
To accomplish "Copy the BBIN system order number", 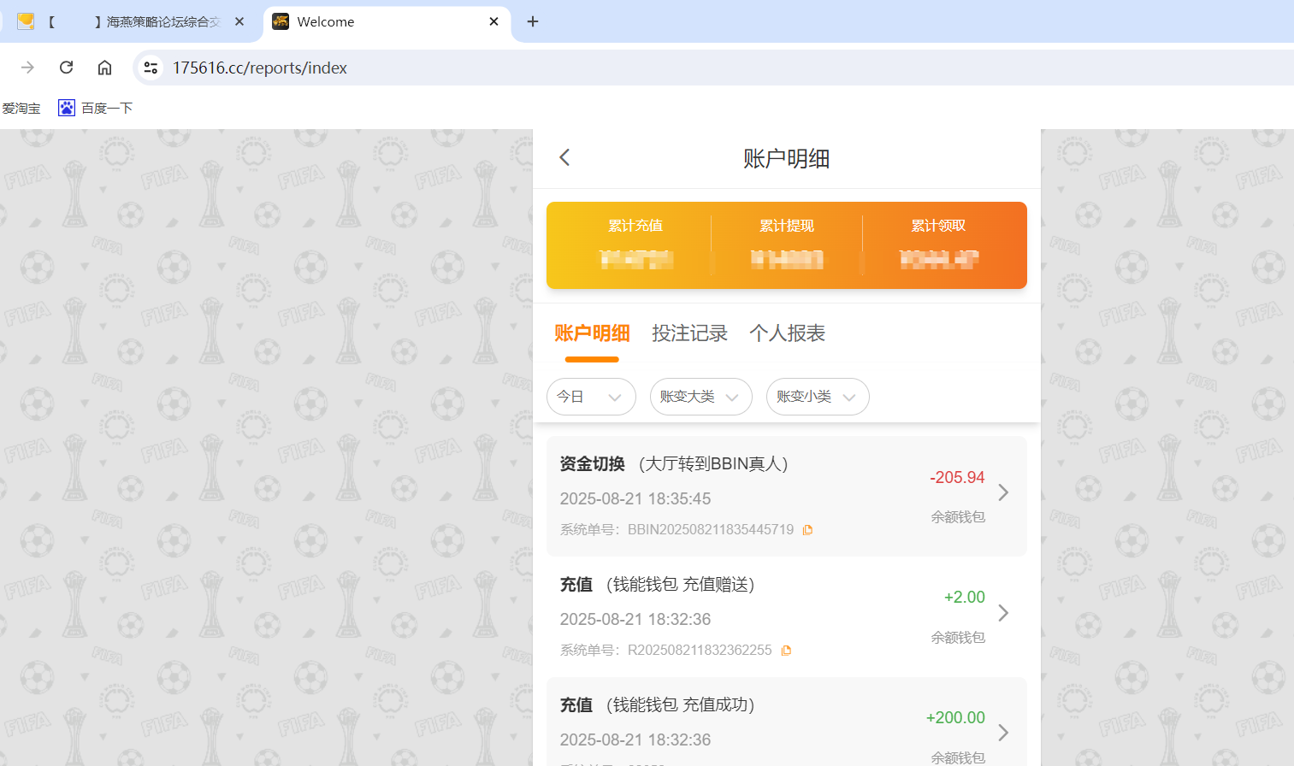I will [807, 528].
